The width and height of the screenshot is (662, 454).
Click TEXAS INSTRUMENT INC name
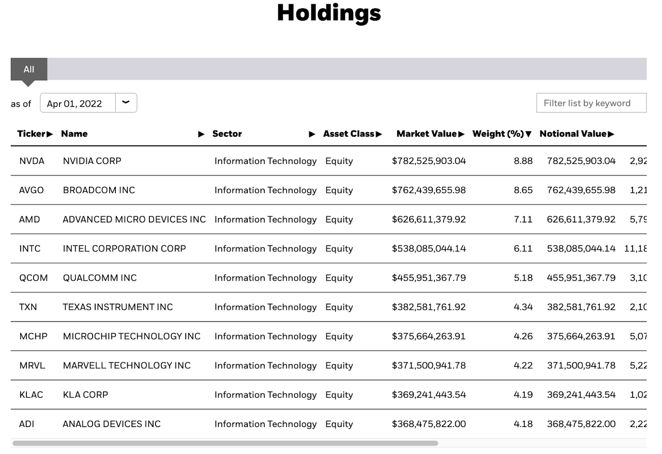118,307
